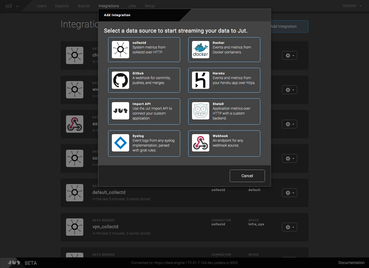Image resolution: width=369 pixels, height=268 pixels.
Task: Open the Setup menu item
Action: (150, 6)
